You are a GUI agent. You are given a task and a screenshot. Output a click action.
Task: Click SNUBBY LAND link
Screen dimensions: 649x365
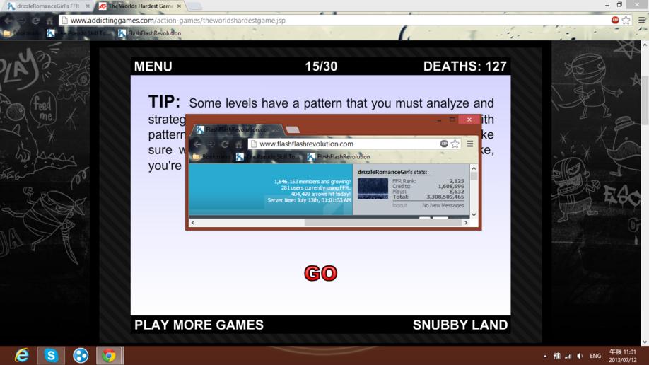tap(460, 325)
